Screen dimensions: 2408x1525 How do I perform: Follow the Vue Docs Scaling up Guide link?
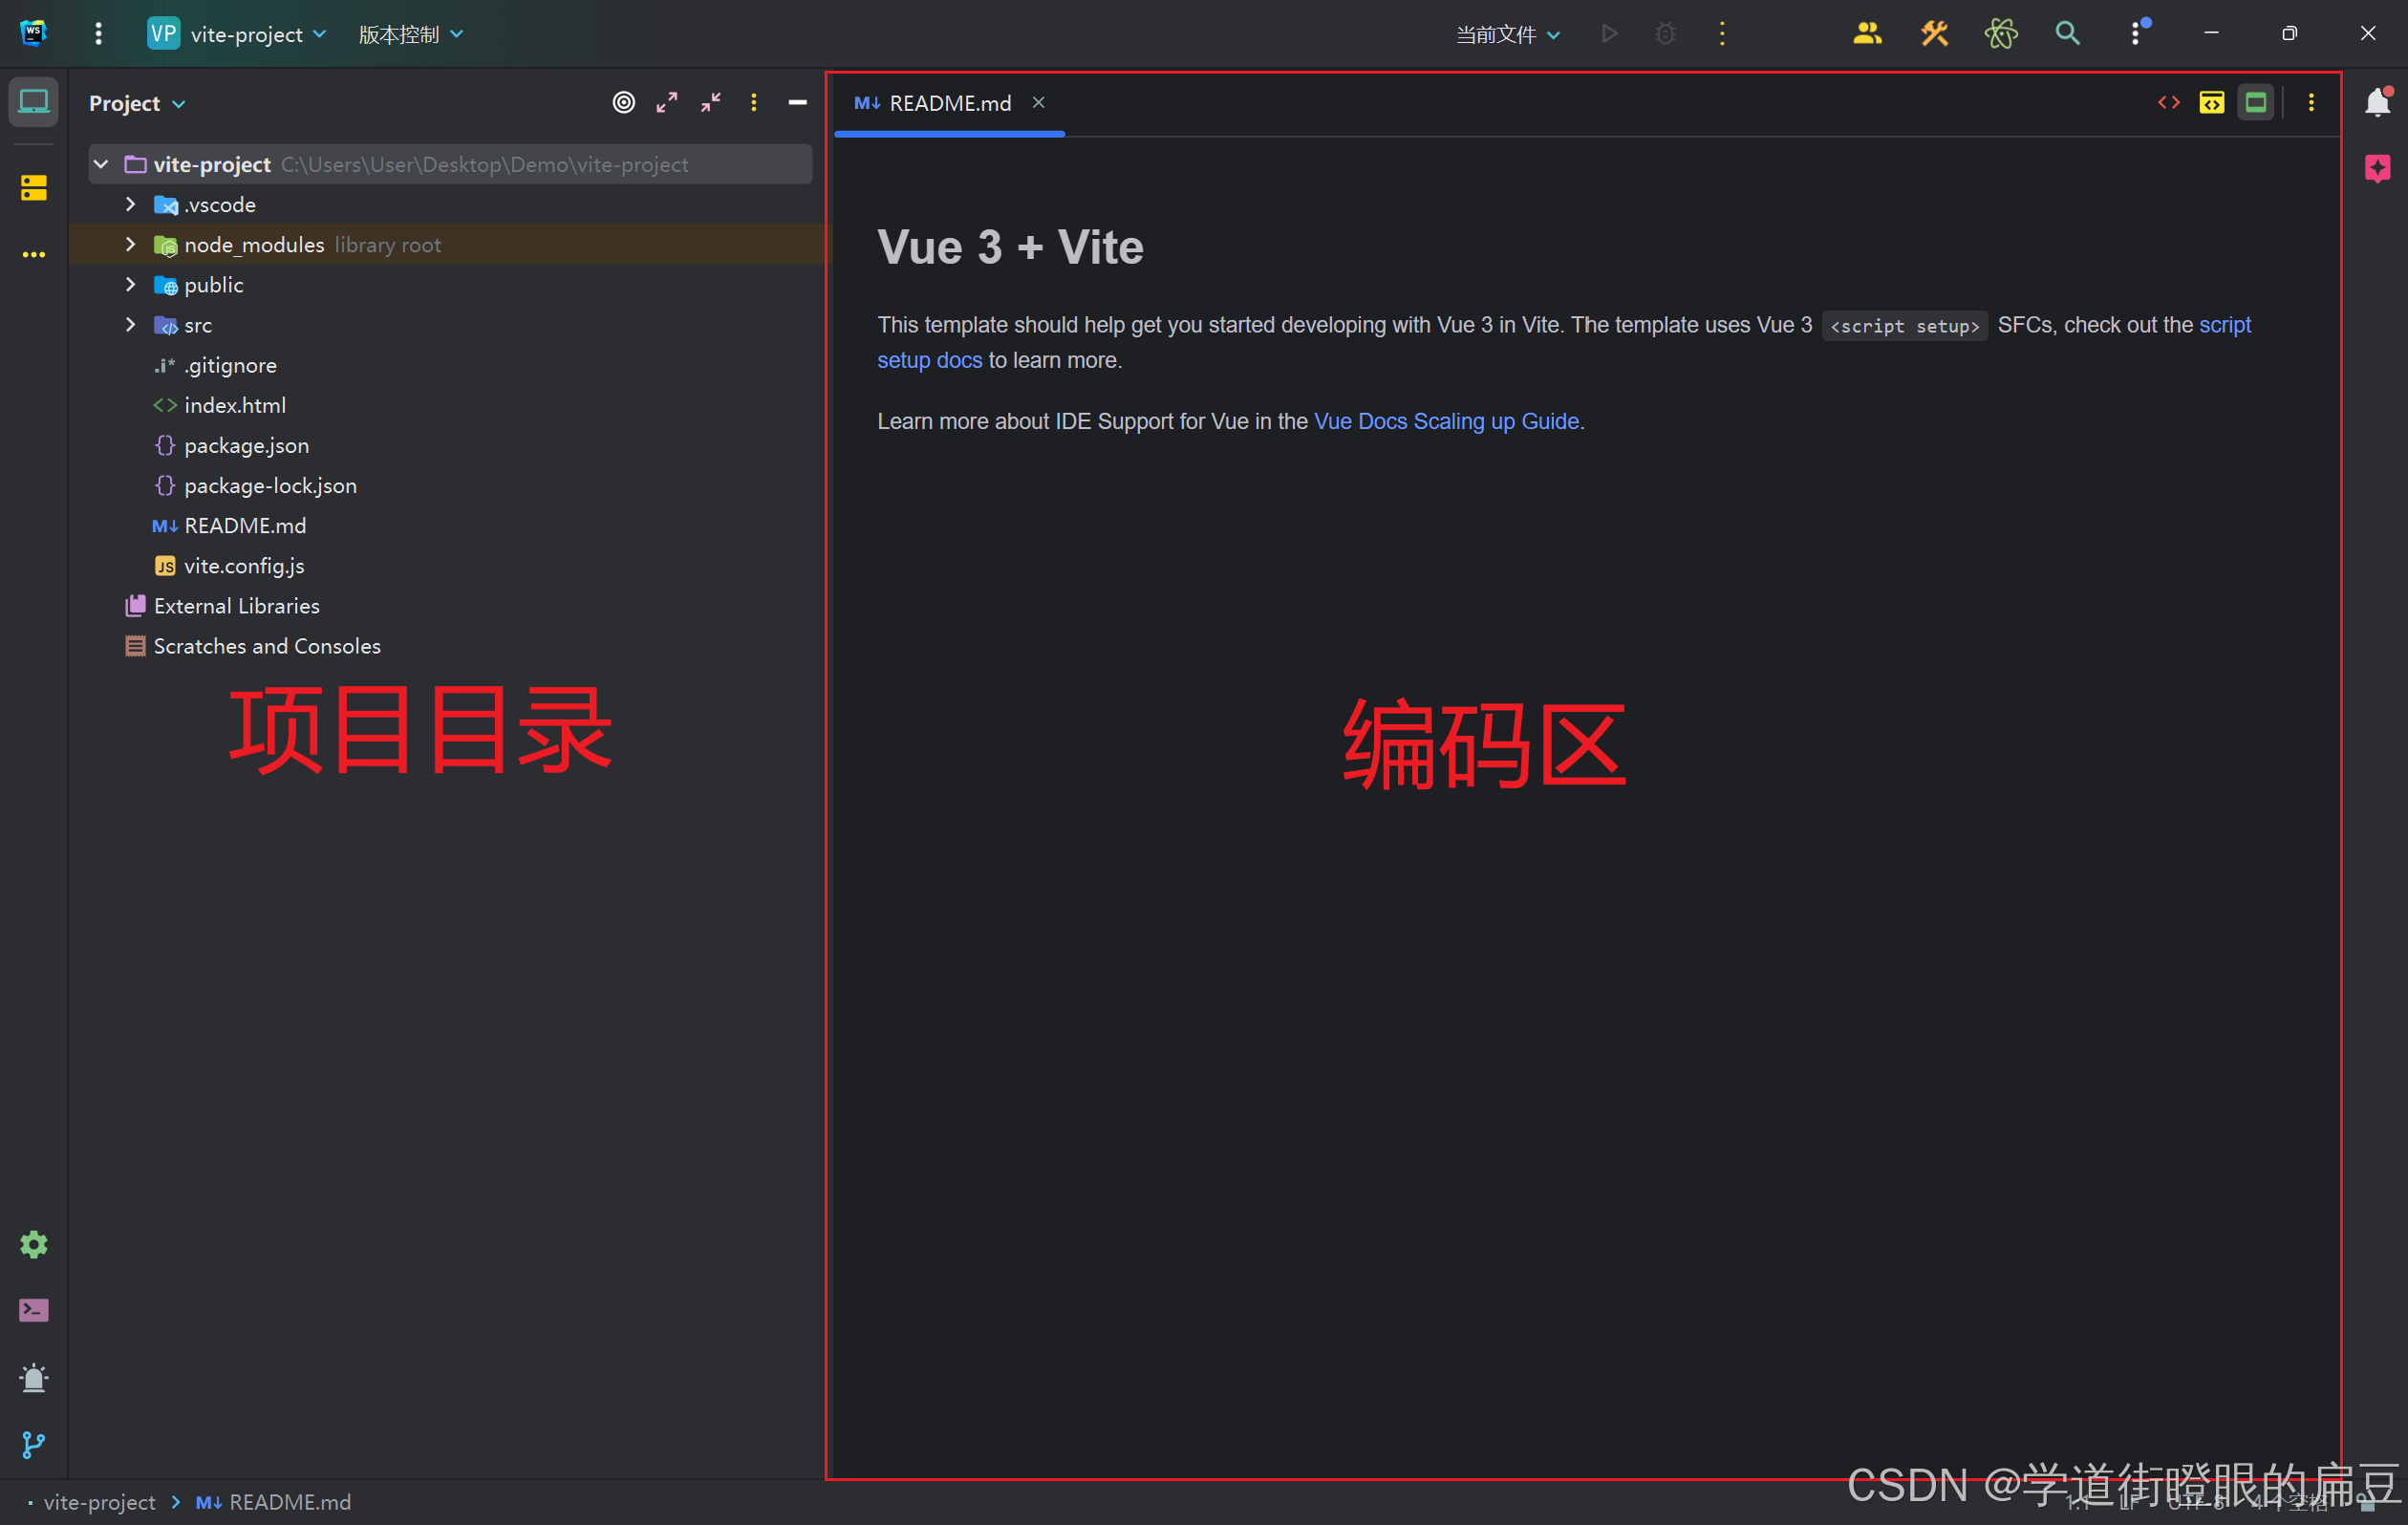tap(1446, 421)
